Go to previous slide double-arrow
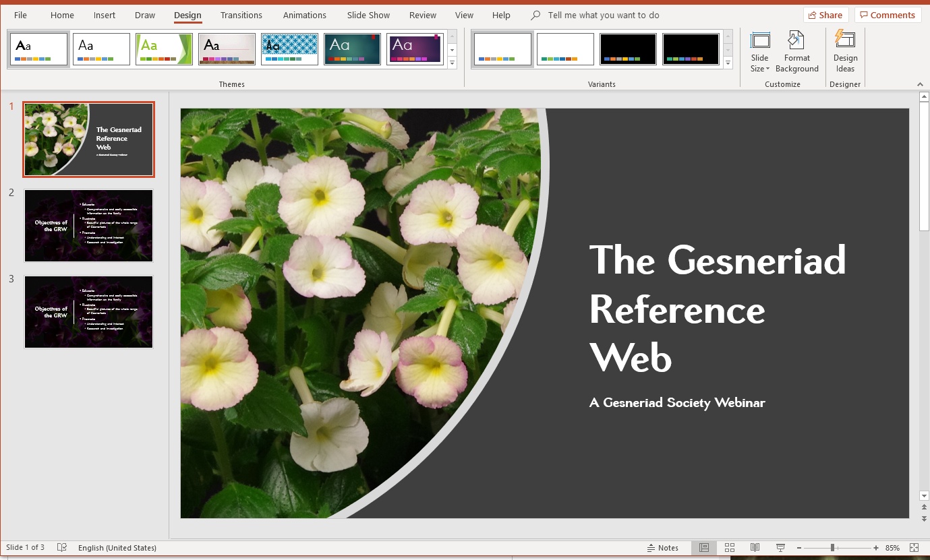Image resolution: width=930 pixels, height=560 pixels. point(924,507)
